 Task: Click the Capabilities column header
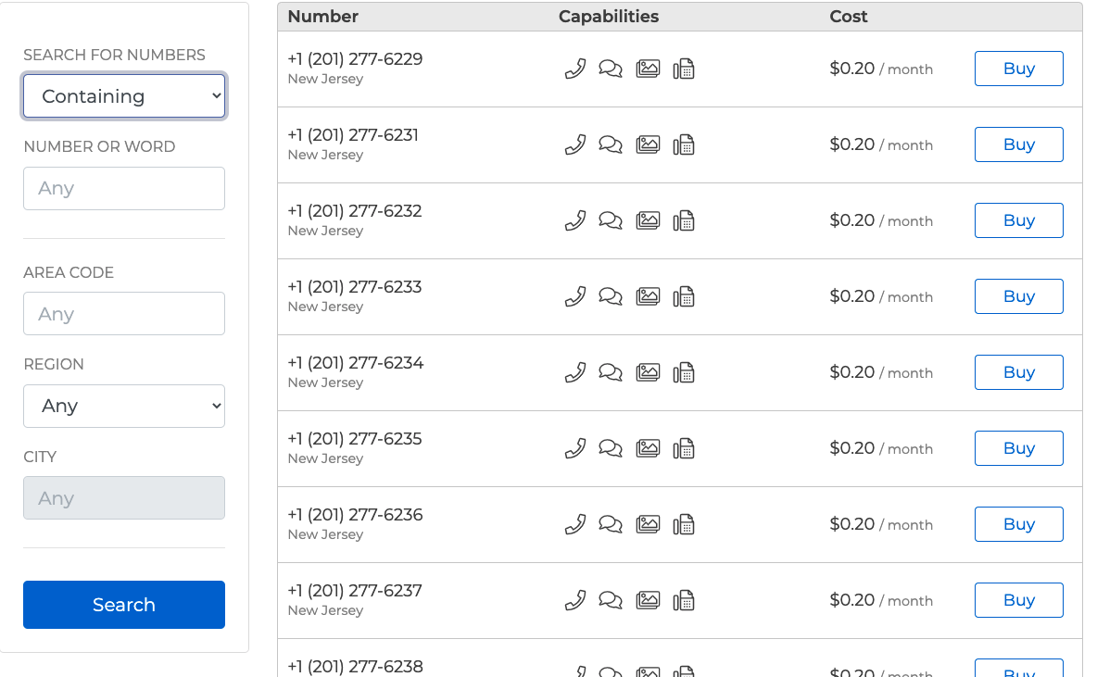tap(608, 16)
